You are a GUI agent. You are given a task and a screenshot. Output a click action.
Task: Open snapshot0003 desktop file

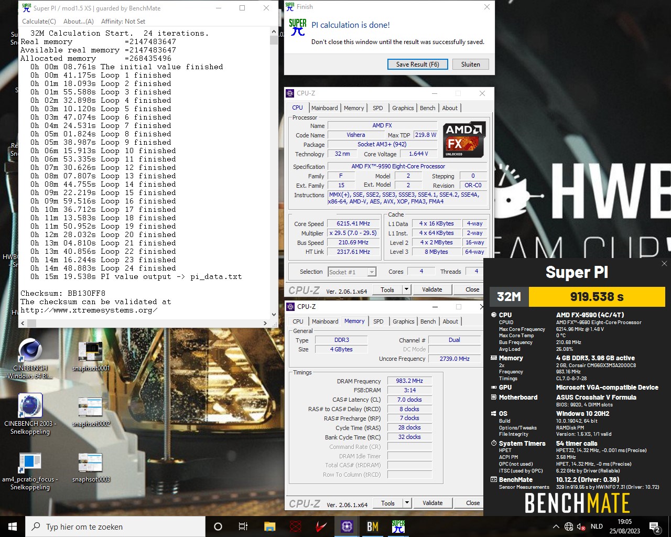[91, 468]
